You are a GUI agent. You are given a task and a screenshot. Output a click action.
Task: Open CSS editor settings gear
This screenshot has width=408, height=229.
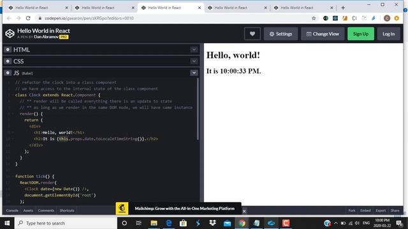(8, 61)
